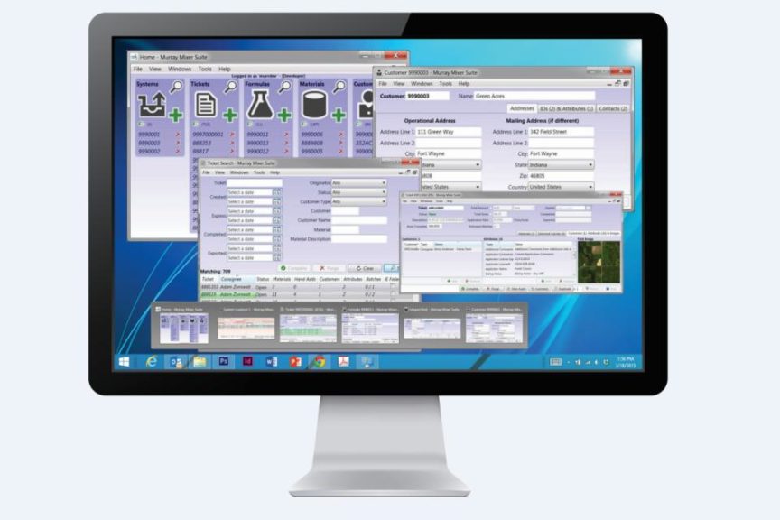Open Systems search magnifier in Home window
This screenshot has height=520, width=780.
[176, 87]
